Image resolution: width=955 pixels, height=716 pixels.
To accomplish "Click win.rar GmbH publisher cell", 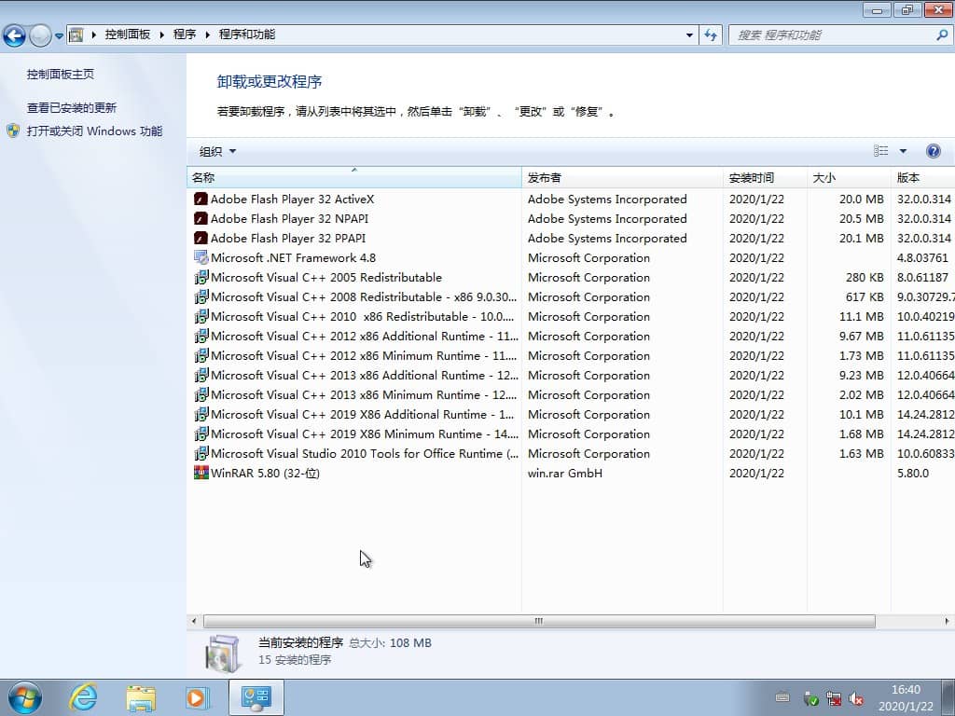I will [x=564, y=473].
